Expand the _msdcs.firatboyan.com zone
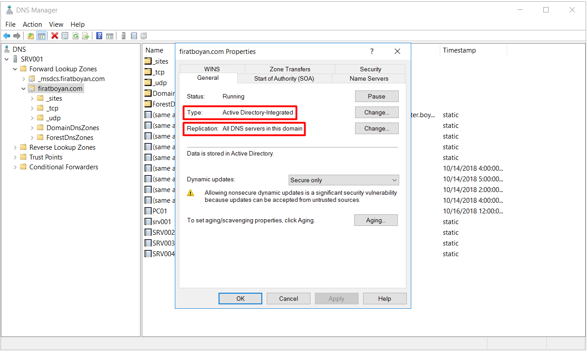 click(24, 79)
